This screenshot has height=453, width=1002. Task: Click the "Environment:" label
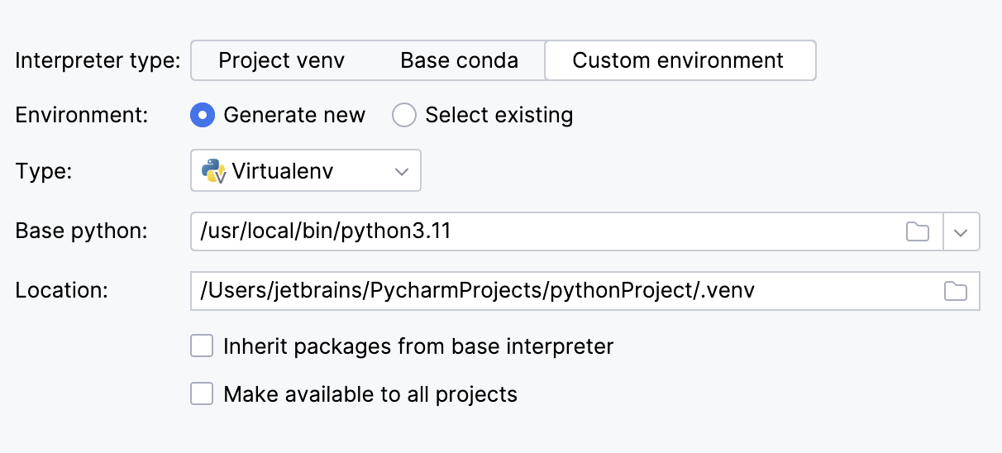(82, 115)
